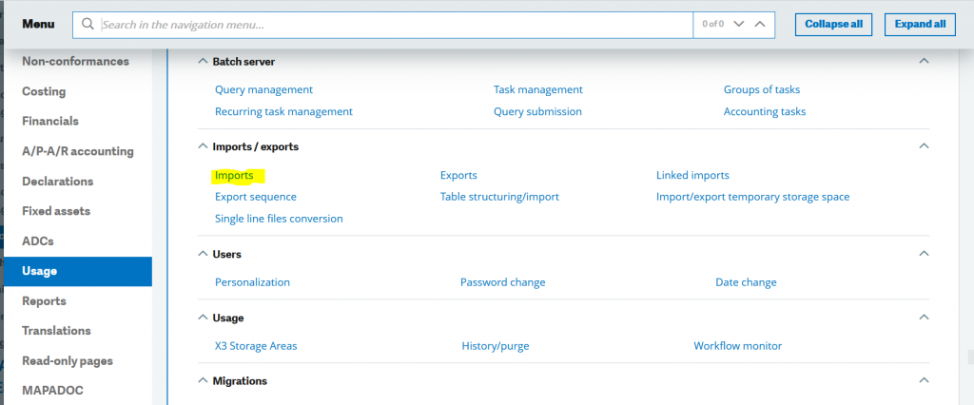Screen dimensions: 974x405
Task: Open Task management link
Action: click(x=538, y=89)
